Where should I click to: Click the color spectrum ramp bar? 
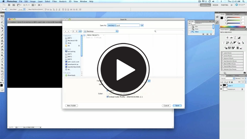[233, 27]
